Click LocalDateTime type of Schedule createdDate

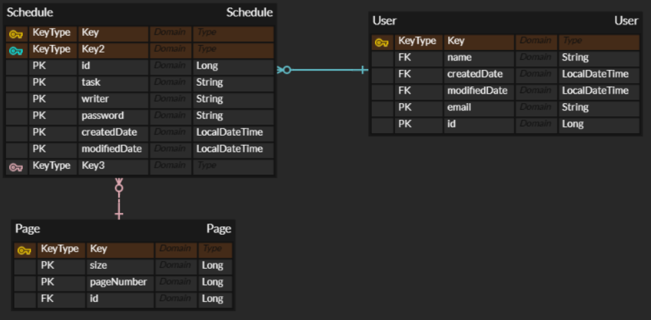[x=233, y=134]
